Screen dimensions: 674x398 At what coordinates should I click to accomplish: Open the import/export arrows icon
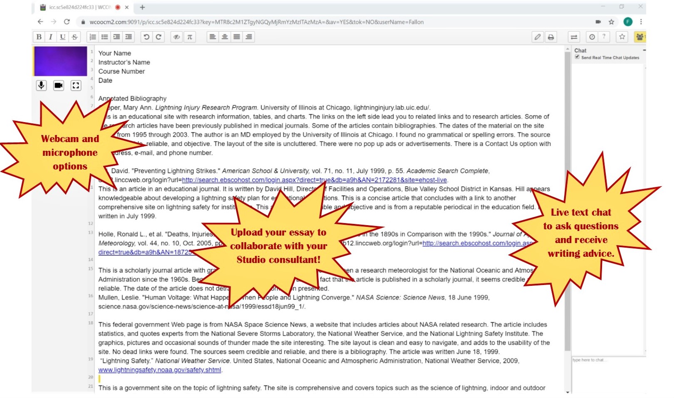click(574, 37)
